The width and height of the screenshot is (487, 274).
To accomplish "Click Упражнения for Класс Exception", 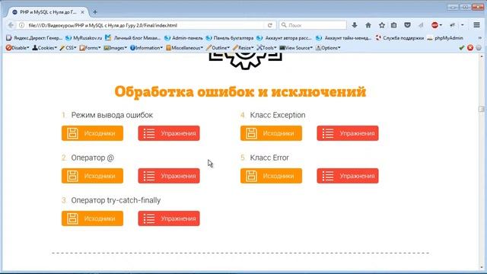I will pos(348,133).
